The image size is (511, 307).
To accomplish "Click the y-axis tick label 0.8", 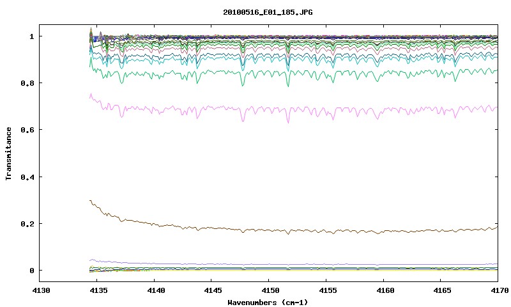I will 27,83.
